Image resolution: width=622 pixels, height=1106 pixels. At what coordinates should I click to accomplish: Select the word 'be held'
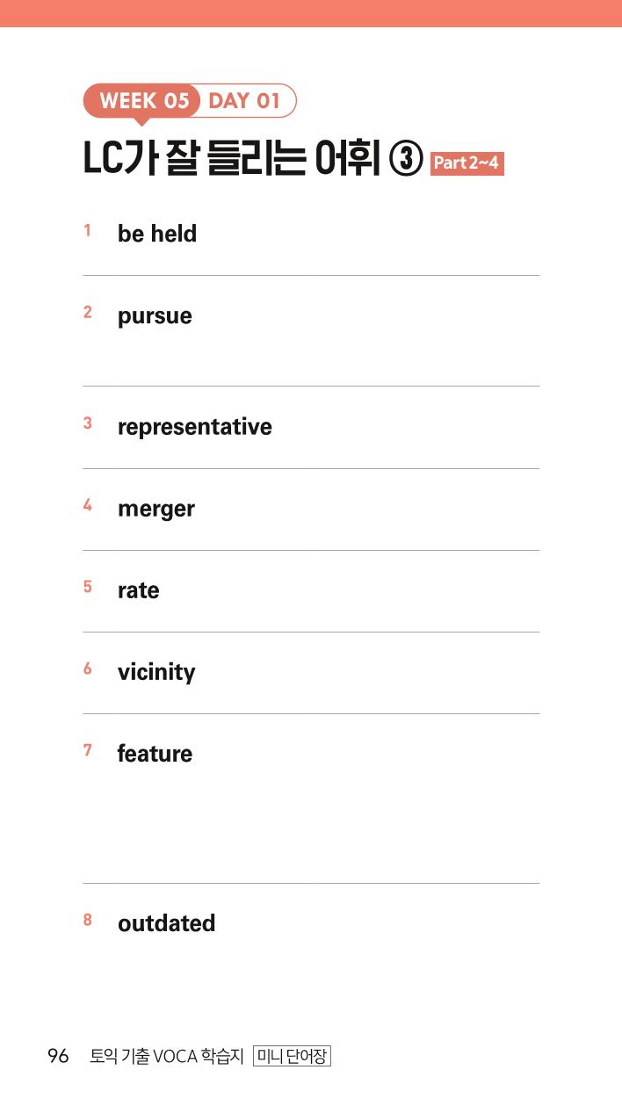click(157, 234)
